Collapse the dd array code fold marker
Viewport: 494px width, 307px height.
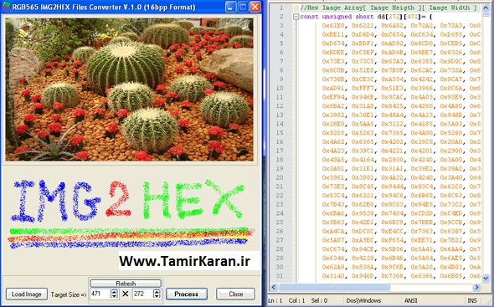tap(296, 17)
